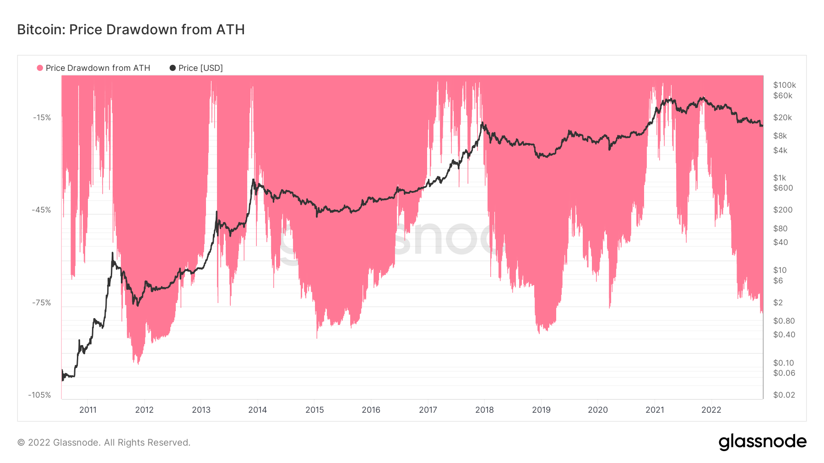Click the glassnode watermark in chart center
The width and height of the screenshot is (824, 463).
[389, 240]
